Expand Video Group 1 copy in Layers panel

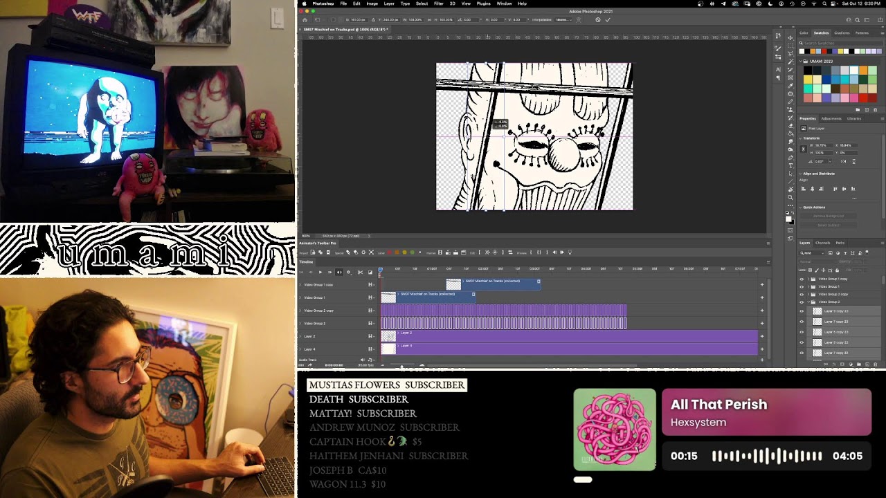(808, 279)
